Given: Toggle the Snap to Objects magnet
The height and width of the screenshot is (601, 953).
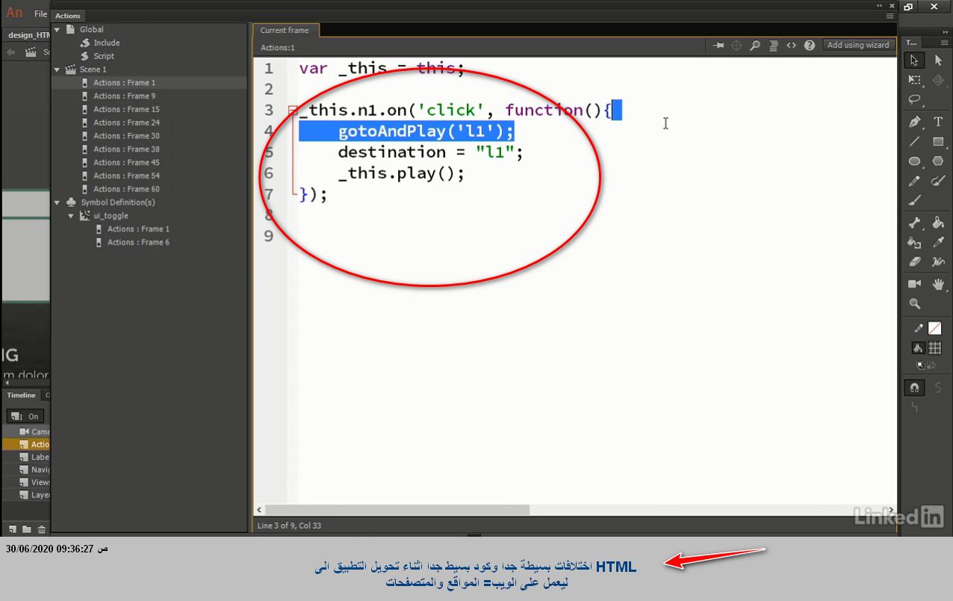Looking at the screenshot, I should click(x=914, y=387).
